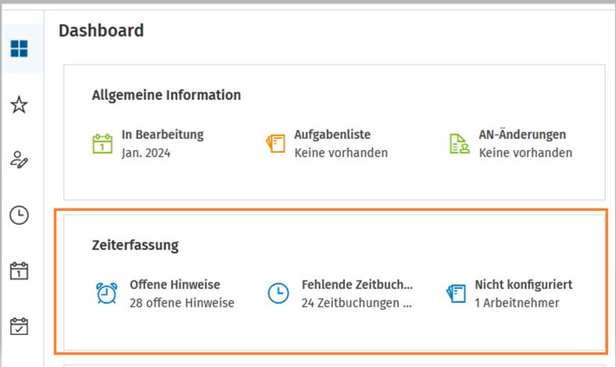Click the green calendar In Bearbeitung icon
The height and width of the screenshot is (367, 616).
[x=102, y=144]
